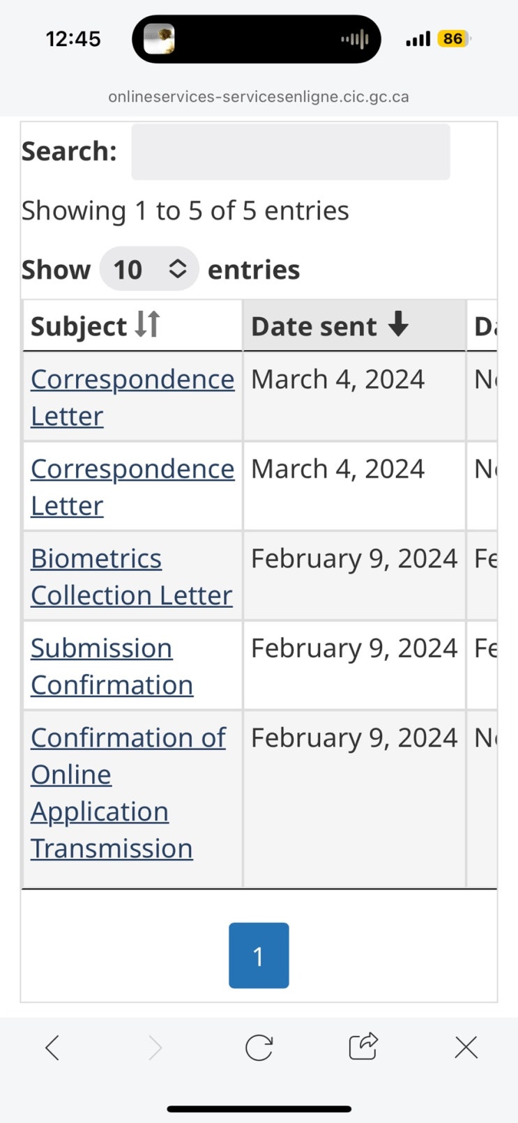Tap the Date sent column header
518x1123 pixels.
[x=314, y=326]
